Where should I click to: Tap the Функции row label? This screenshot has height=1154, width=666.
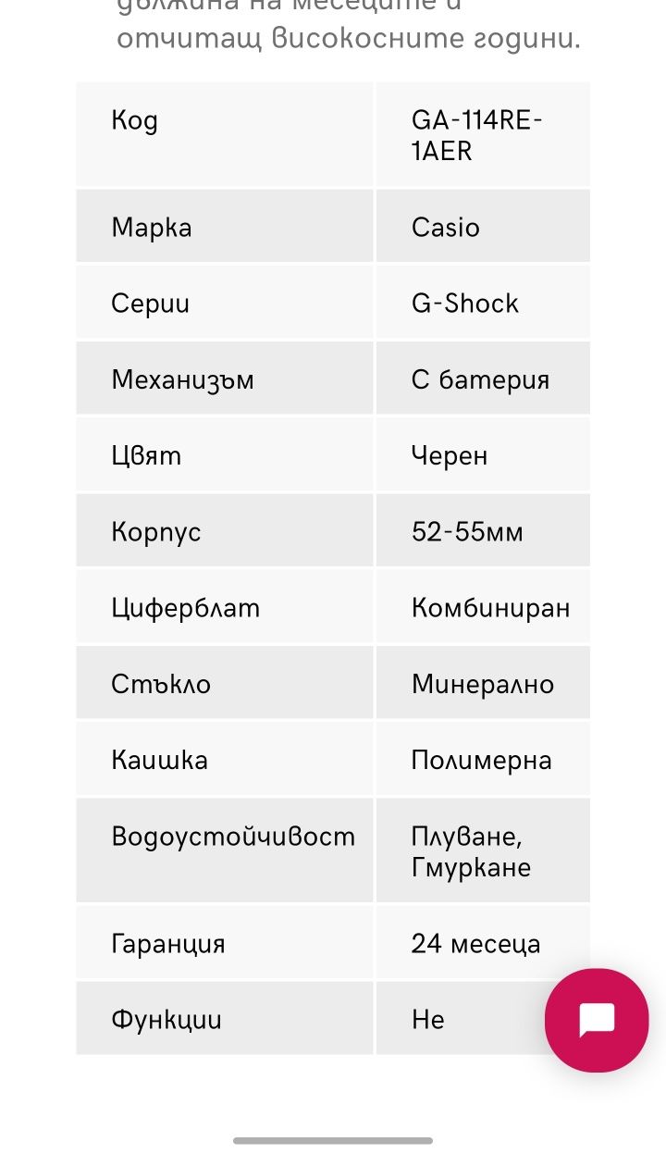pos(166,1020)
